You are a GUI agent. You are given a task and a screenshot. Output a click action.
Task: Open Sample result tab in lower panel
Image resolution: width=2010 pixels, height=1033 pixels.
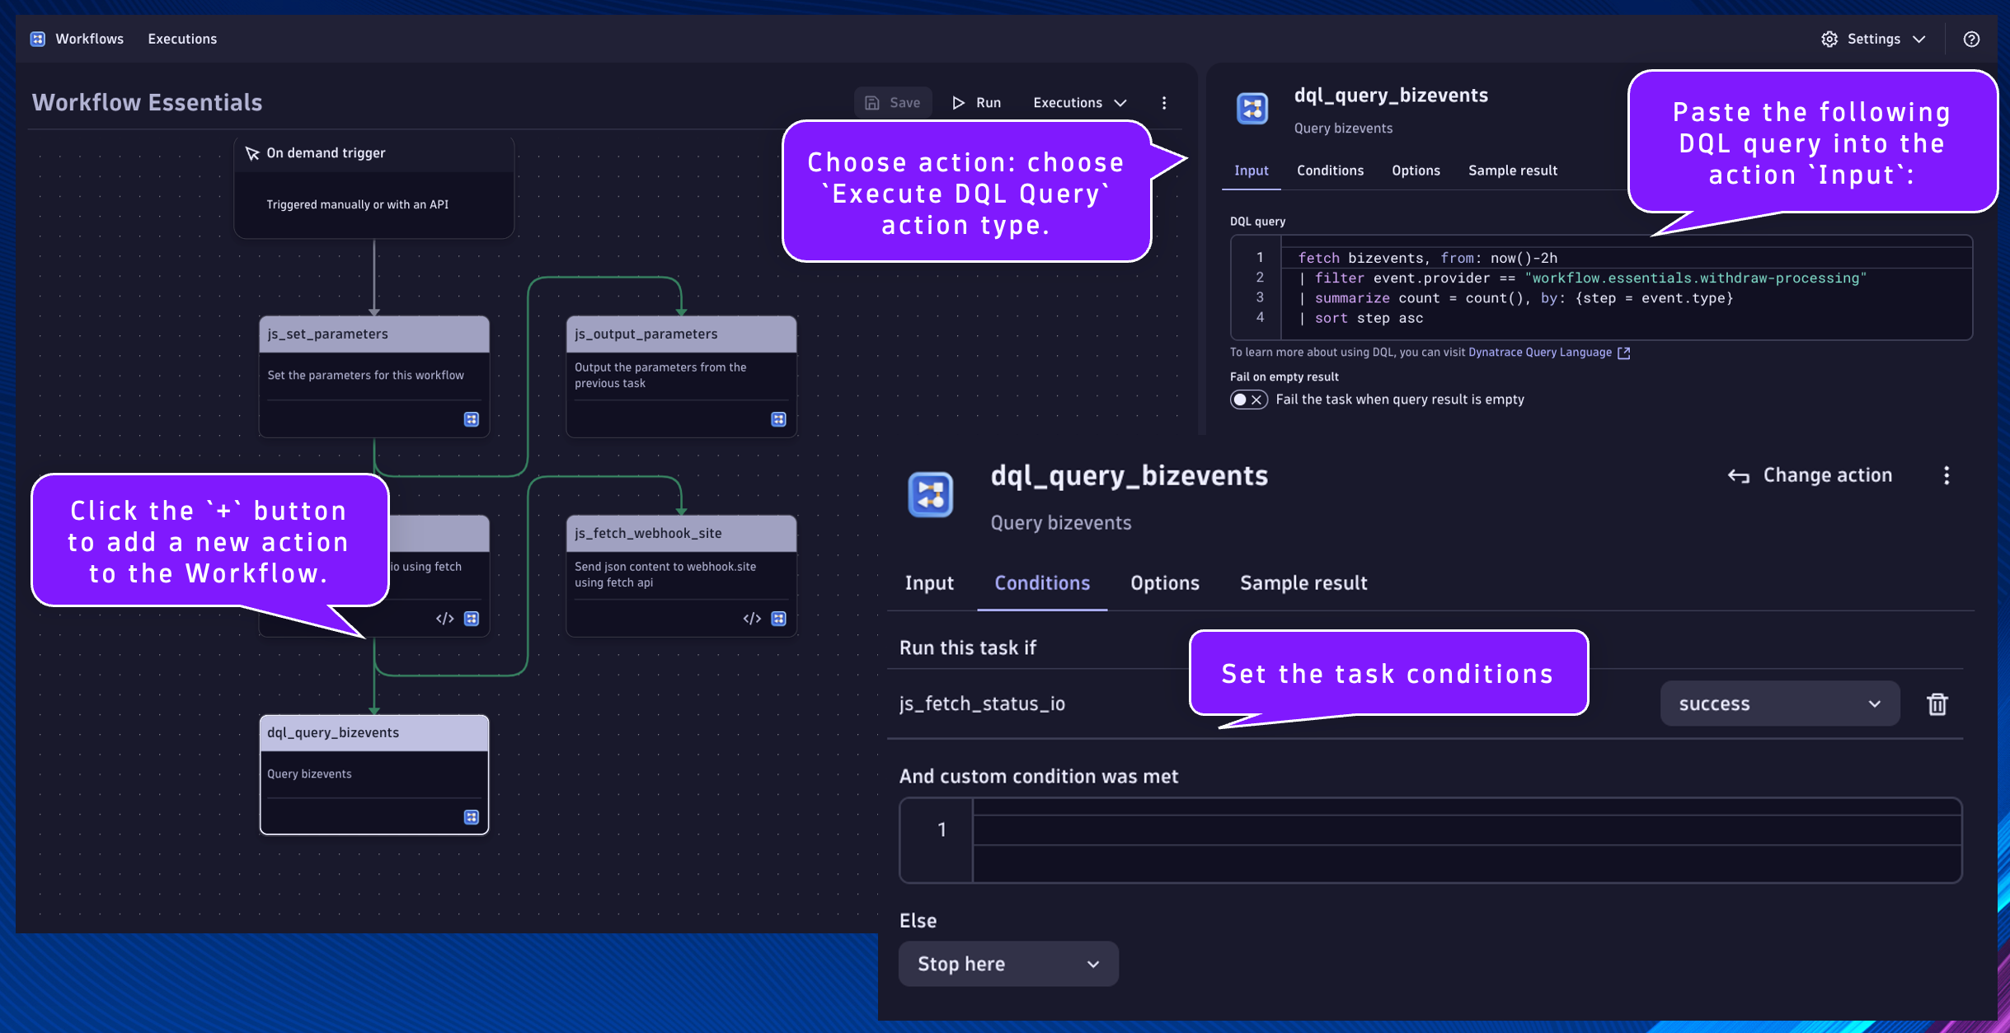click(x=1303, y=583)
